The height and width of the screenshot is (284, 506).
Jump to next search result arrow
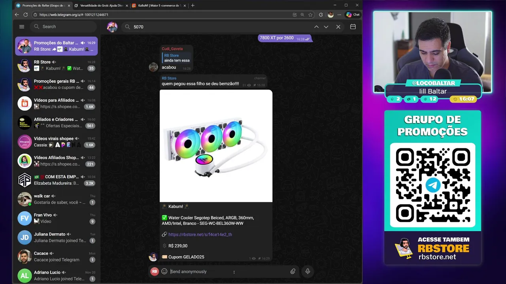pyautogui.click(x=326, y=27)
